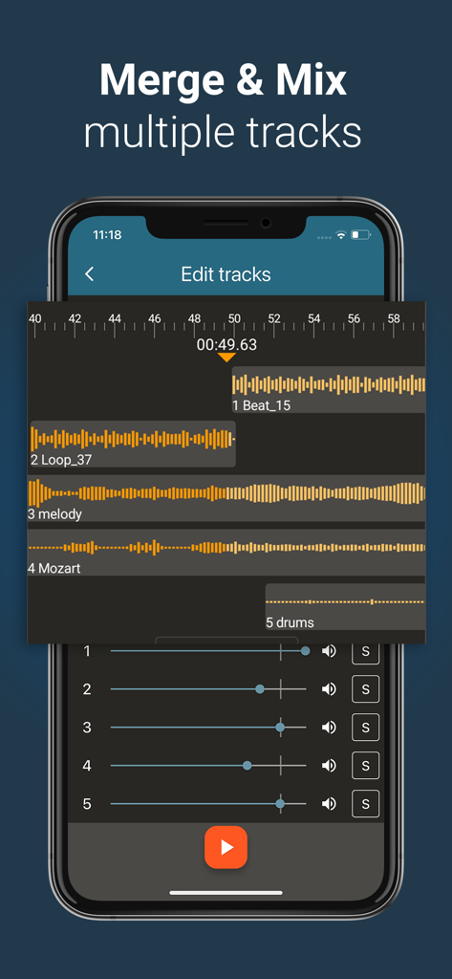Viewport: 452px width, 979px height.
Task: Select the 4 Mozart waveform track
Action: tap(226, 553)
